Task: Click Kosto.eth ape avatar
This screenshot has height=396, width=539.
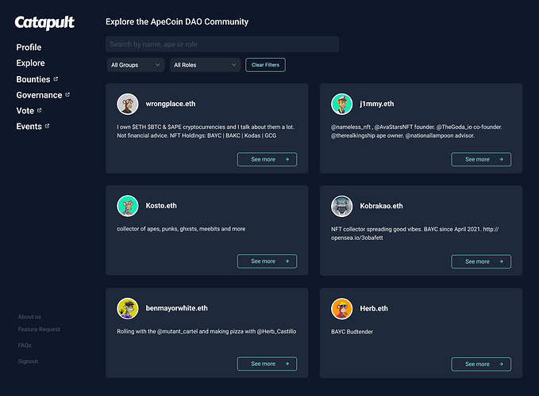Action: [128, 206]
